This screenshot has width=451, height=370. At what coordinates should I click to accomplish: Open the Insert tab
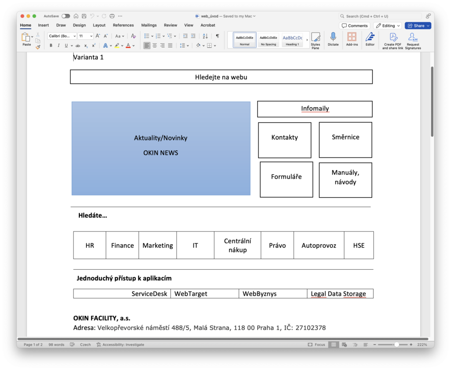tap(43, 25)
